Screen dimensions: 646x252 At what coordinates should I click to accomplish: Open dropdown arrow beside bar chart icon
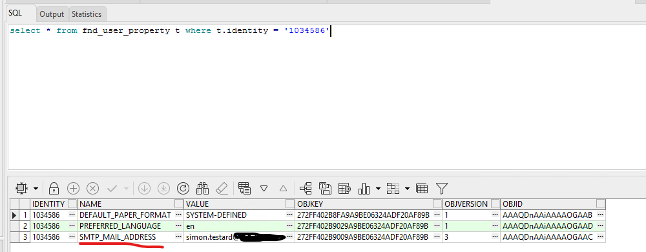[378, 189]
